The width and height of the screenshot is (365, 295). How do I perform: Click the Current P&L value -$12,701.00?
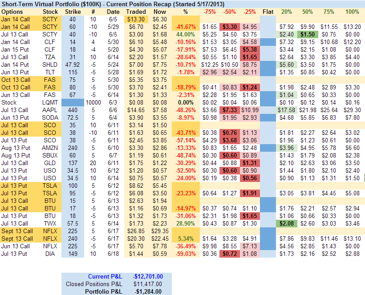(x=147, y=276)
